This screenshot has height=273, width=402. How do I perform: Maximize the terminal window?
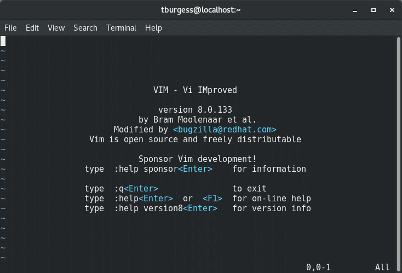pos(374,9)
